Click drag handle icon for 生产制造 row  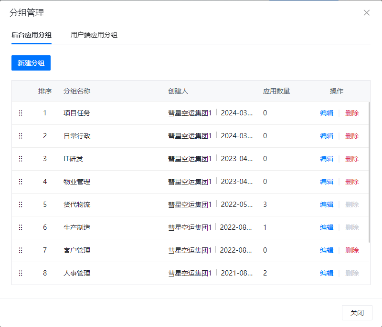click(21, 227)
